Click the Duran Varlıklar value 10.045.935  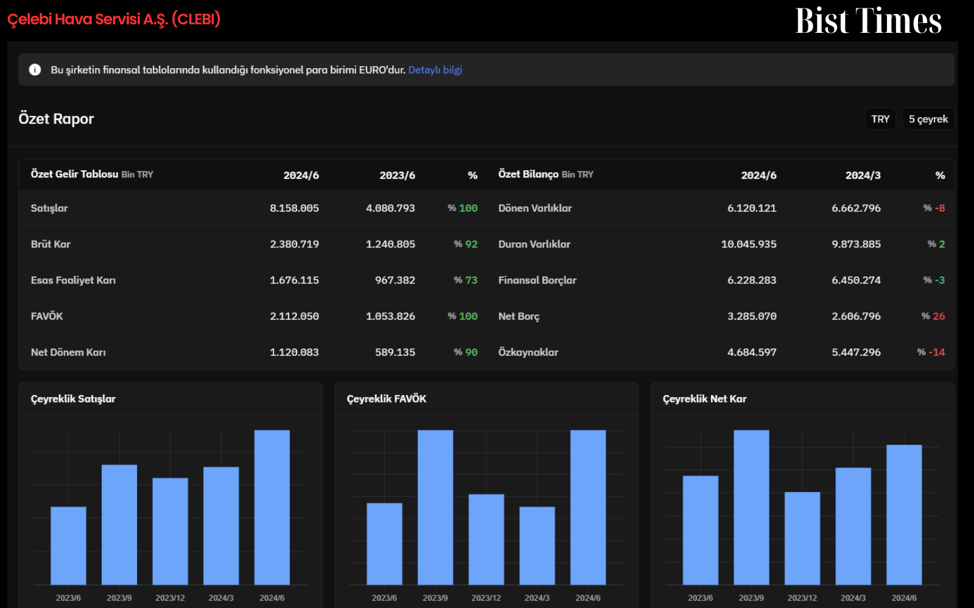(x=749, y=244)
